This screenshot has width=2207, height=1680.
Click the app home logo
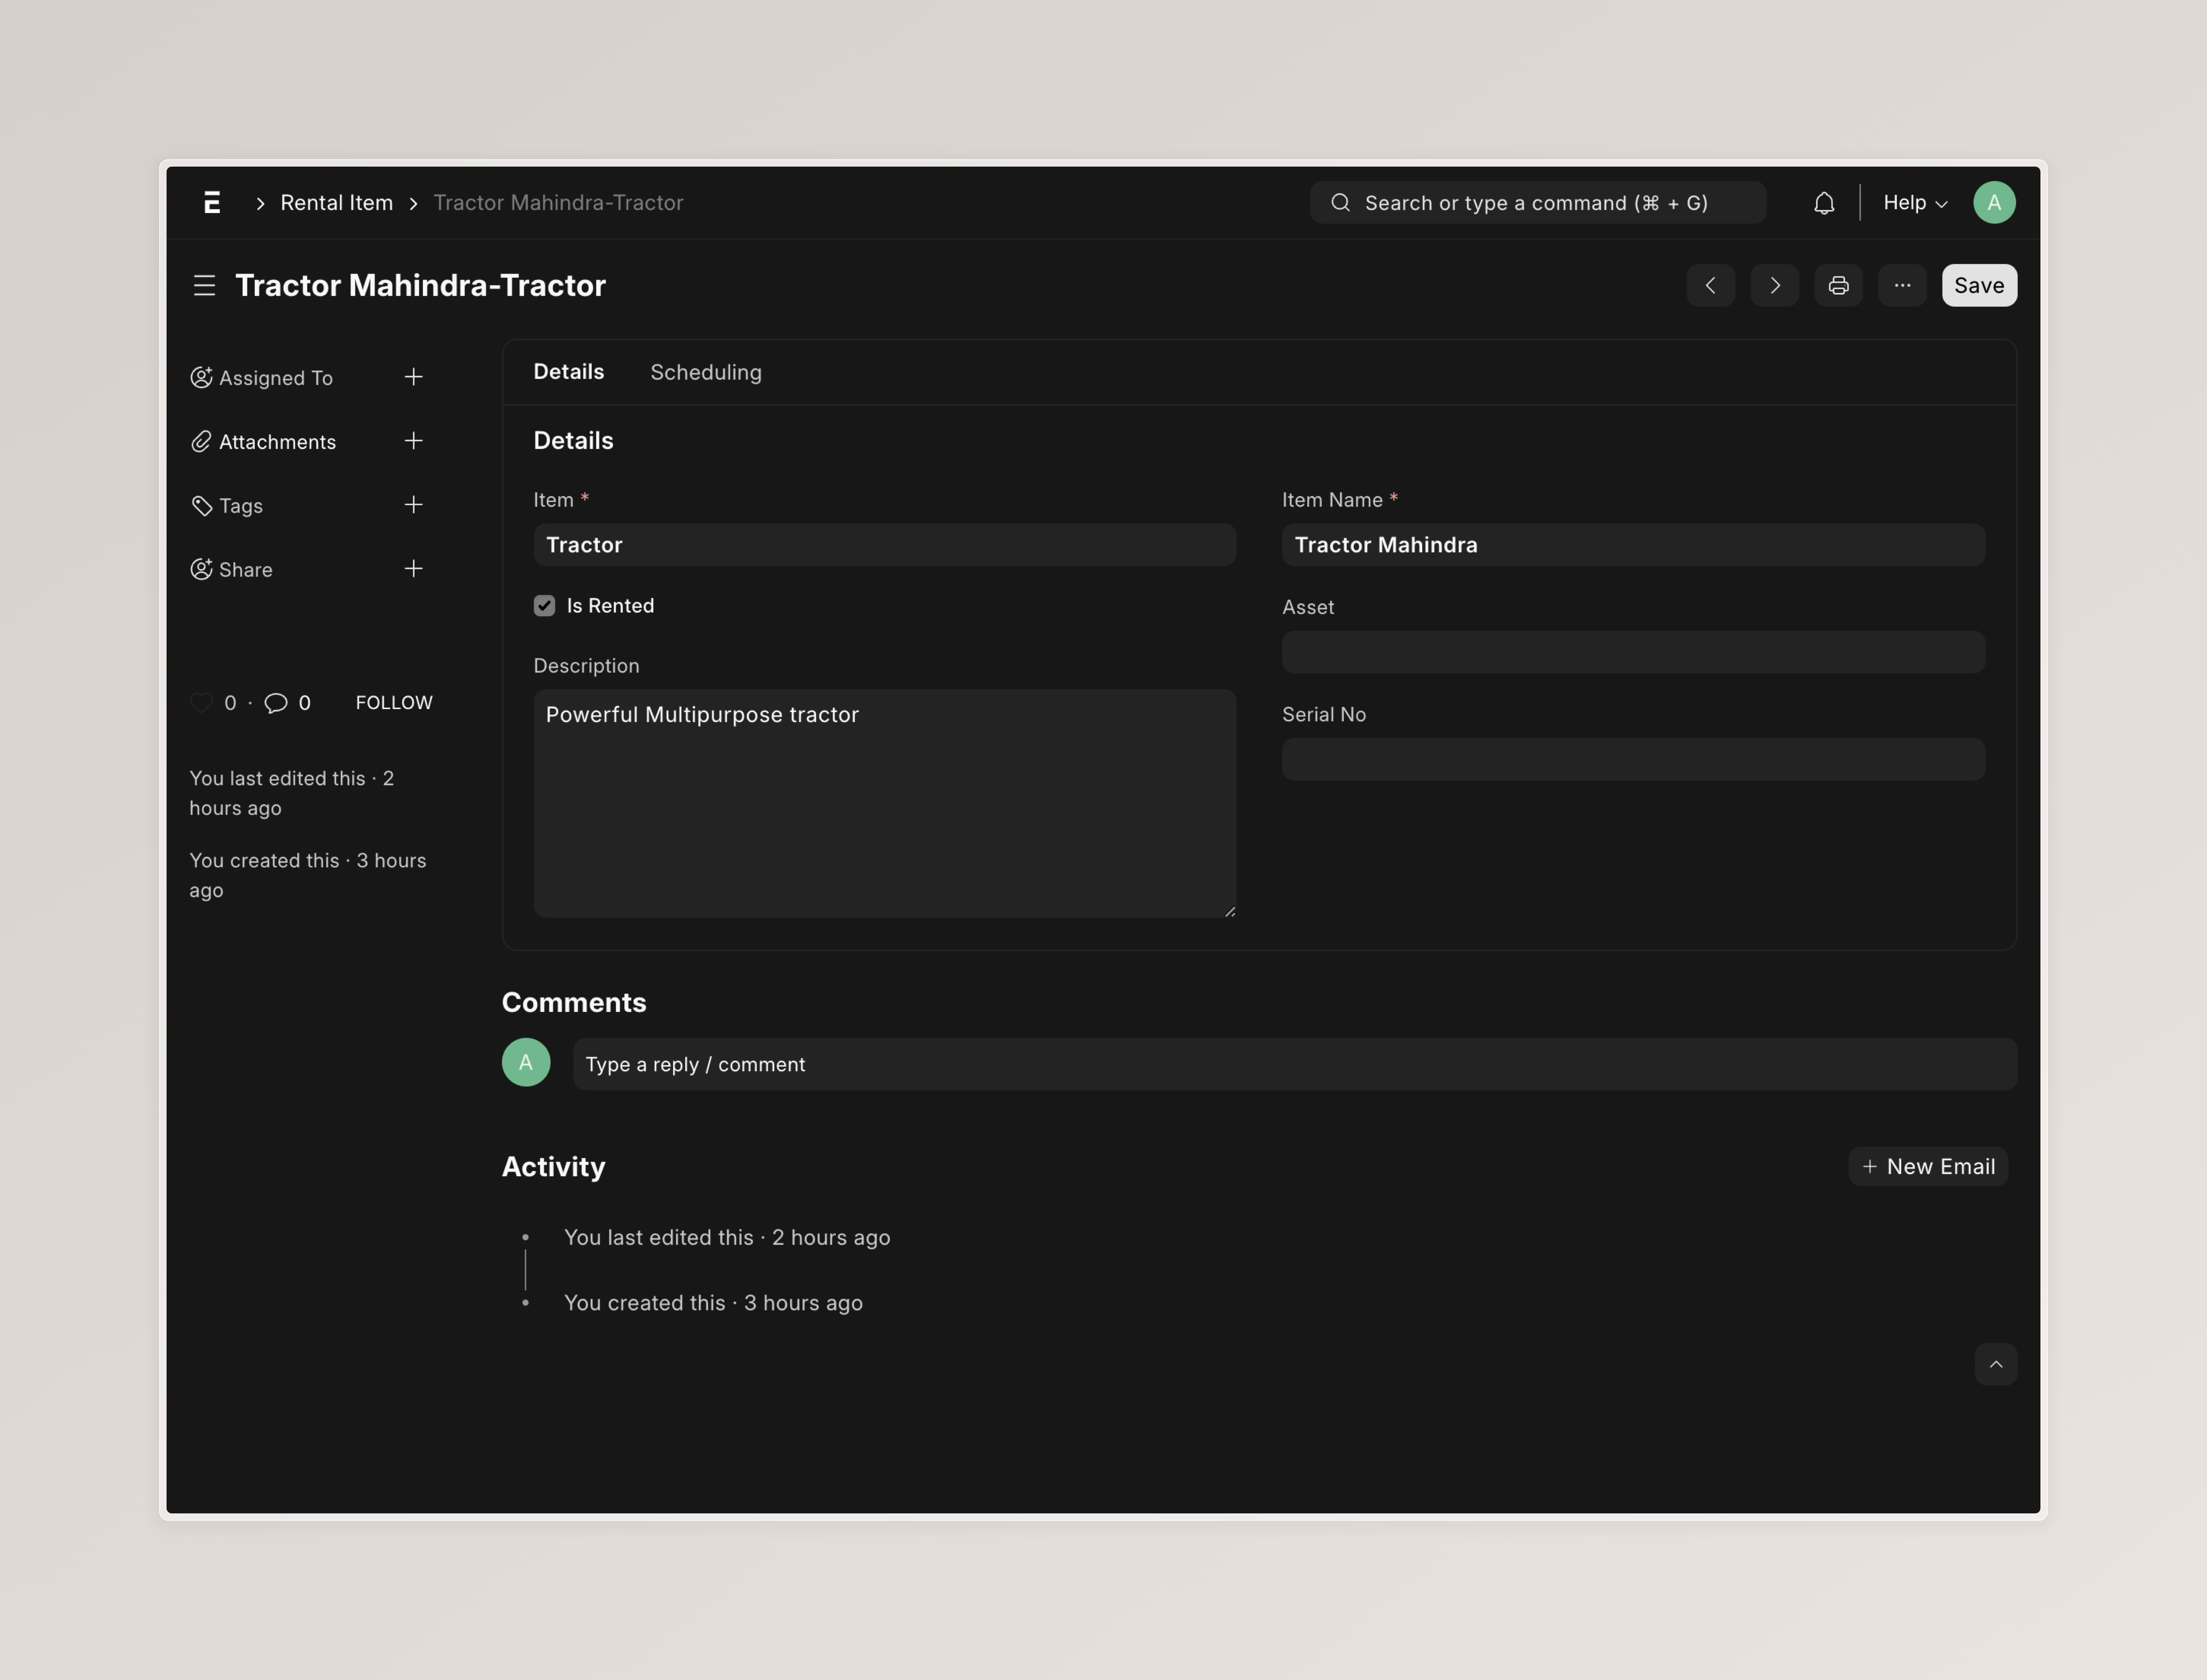212,203
